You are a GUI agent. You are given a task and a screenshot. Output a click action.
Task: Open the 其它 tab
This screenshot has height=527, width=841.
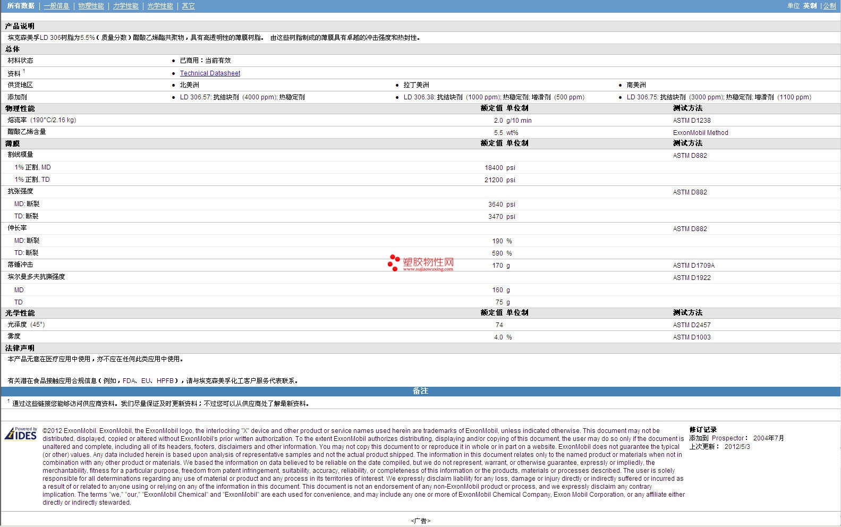[x=188, y=6]
